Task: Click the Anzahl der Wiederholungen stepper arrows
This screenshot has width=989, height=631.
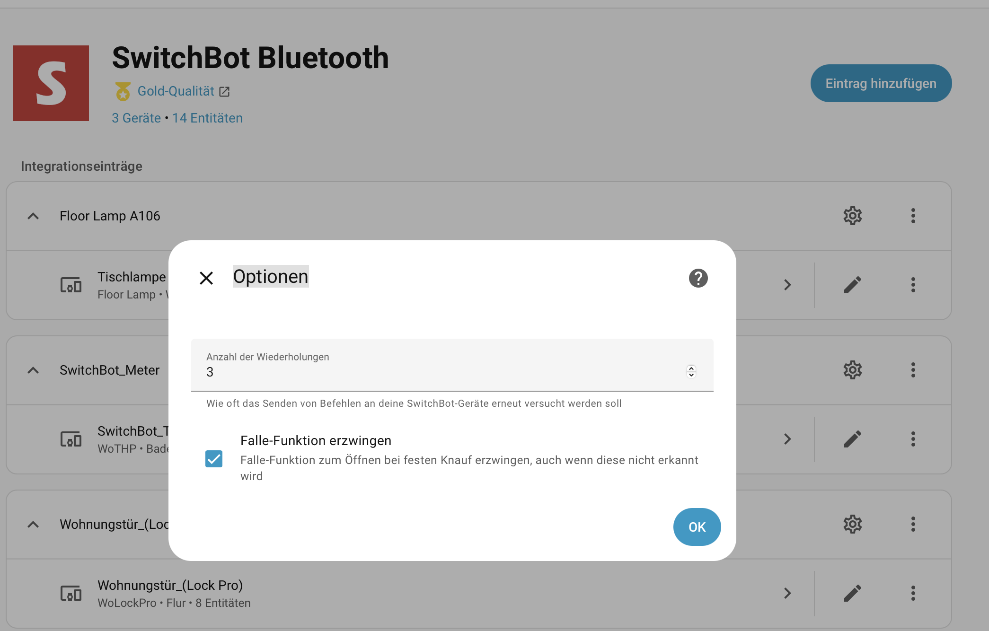Action: [691, 371]
